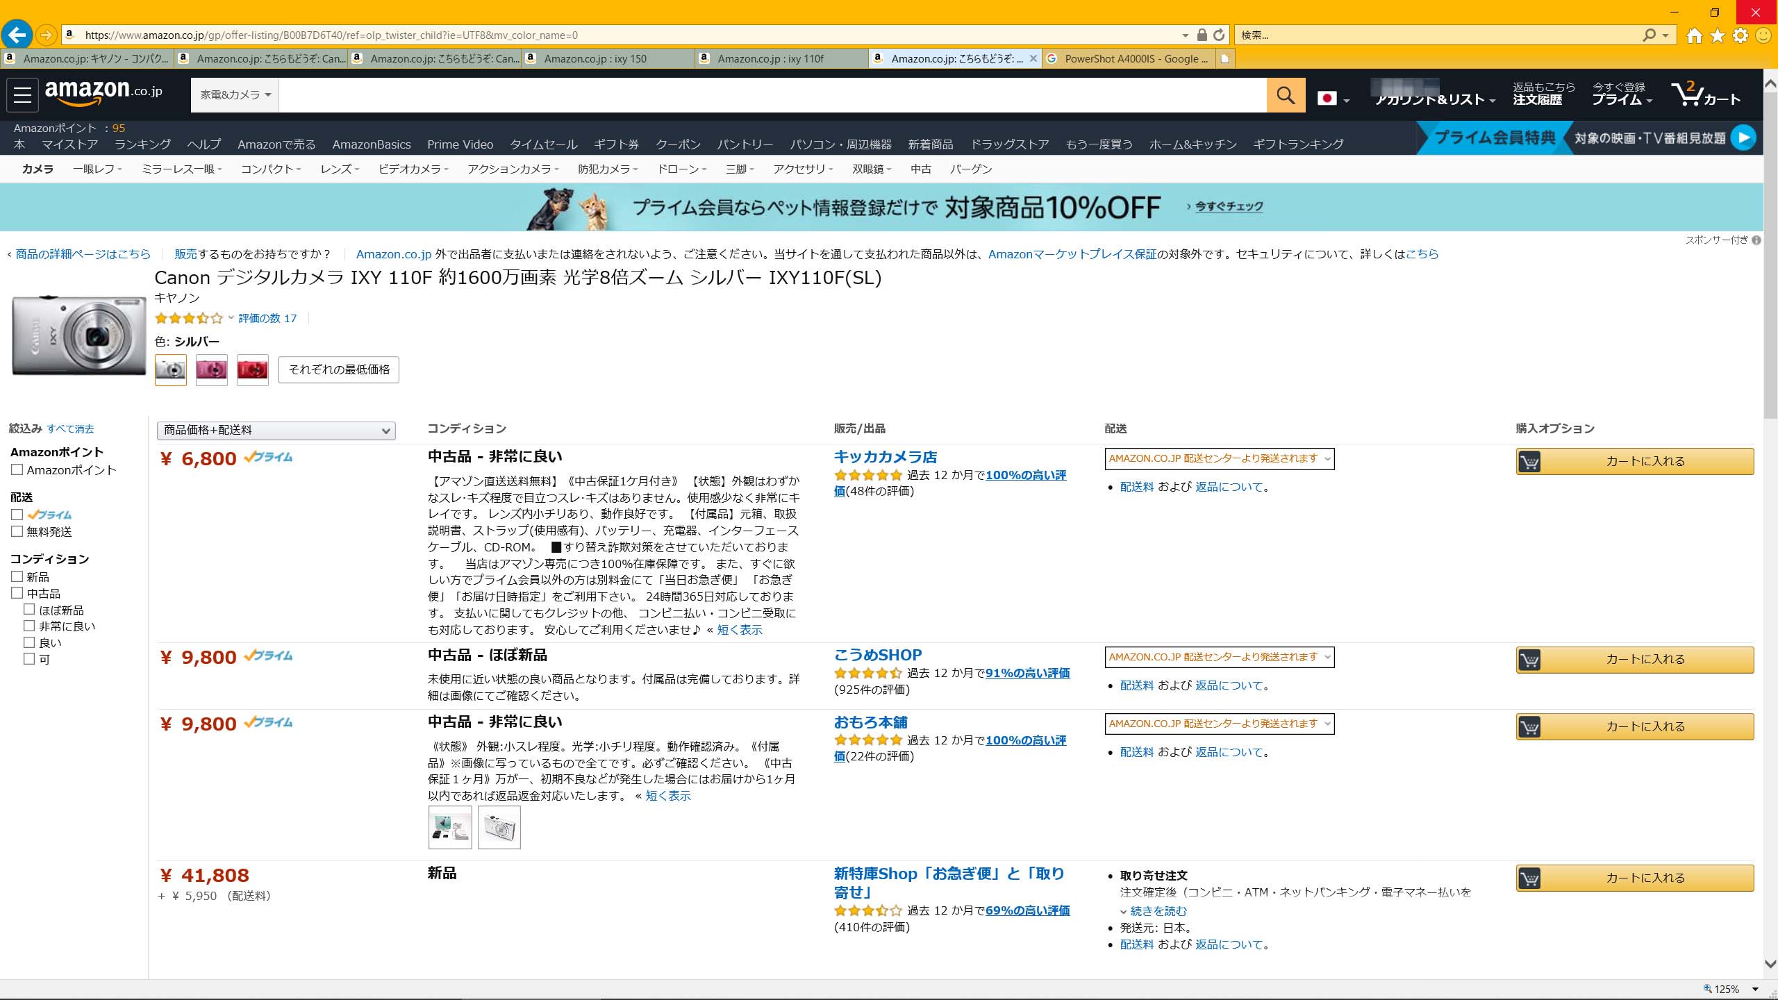1778x1000 pixels.
Task: Open Amazon hamburger menu
Action: (x=22, y=94)
